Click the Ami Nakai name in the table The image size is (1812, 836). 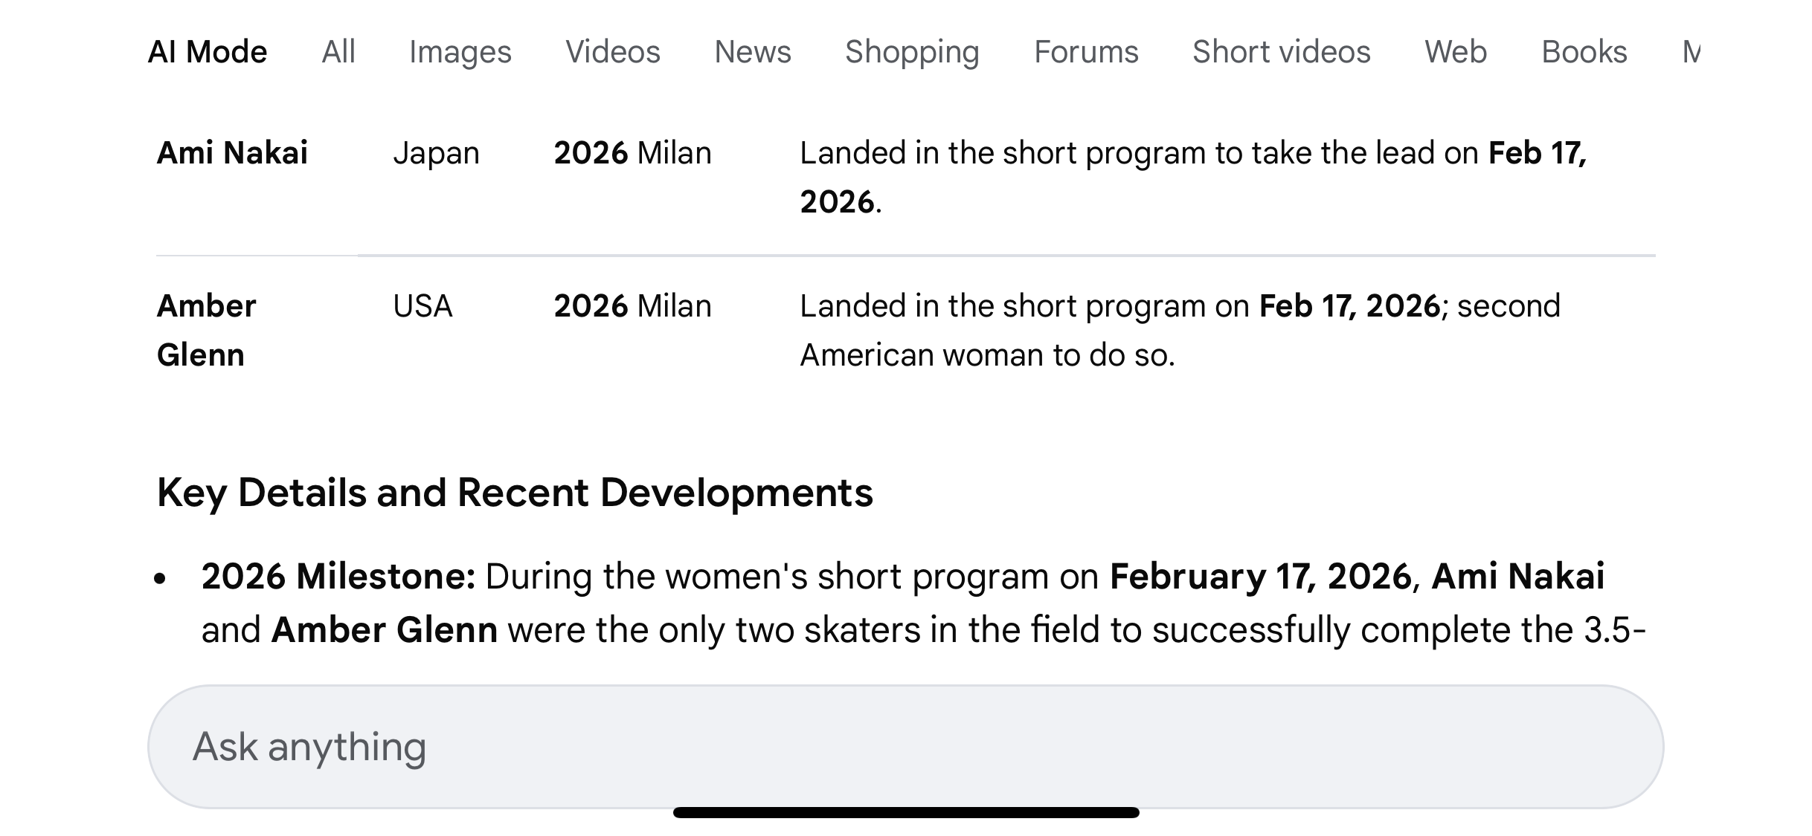[x=232, y=153]
